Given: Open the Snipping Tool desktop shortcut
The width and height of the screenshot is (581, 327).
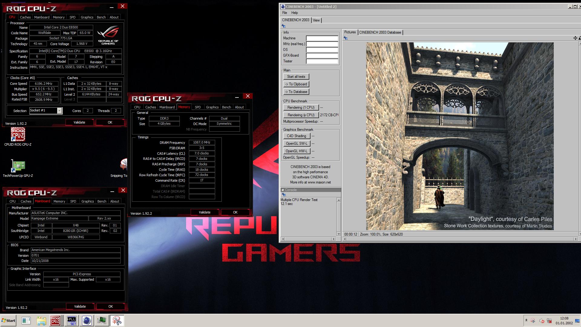Looking at the screenshot, I should coord(121,168).
